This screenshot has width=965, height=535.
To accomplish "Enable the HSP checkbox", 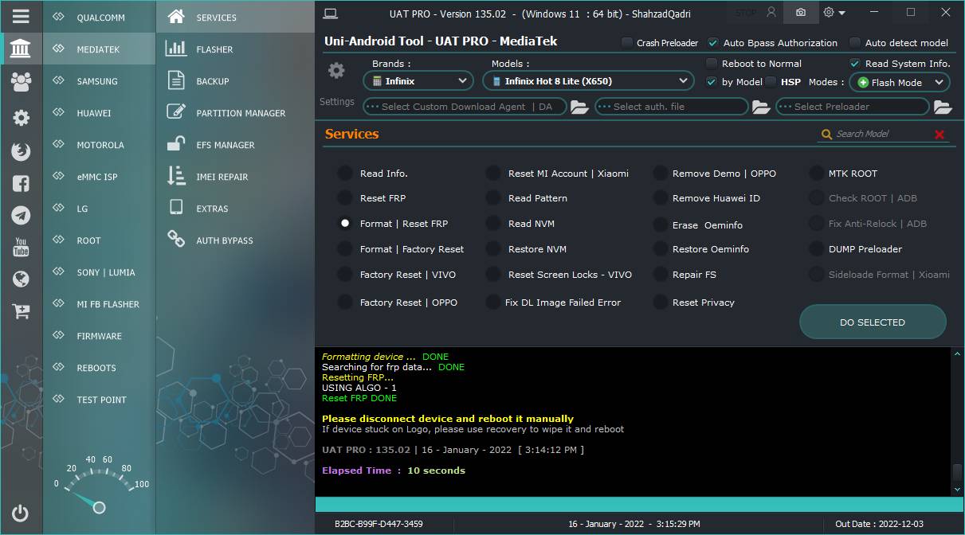I will 771,82.
